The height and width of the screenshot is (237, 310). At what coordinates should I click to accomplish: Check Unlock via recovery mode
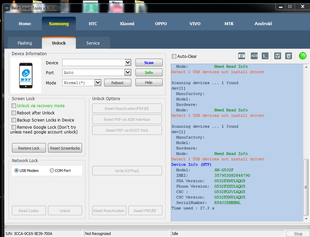click(14, 106)
